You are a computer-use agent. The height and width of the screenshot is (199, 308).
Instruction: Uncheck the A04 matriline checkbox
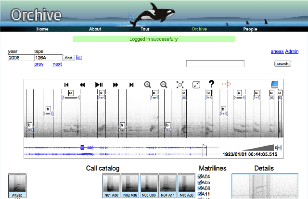click(x=201, y=176)
